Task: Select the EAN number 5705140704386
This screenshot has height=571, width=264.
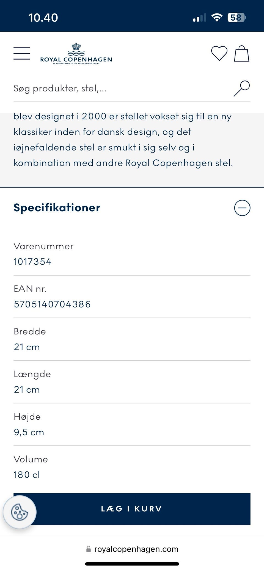Action: [x=52, y=304]
